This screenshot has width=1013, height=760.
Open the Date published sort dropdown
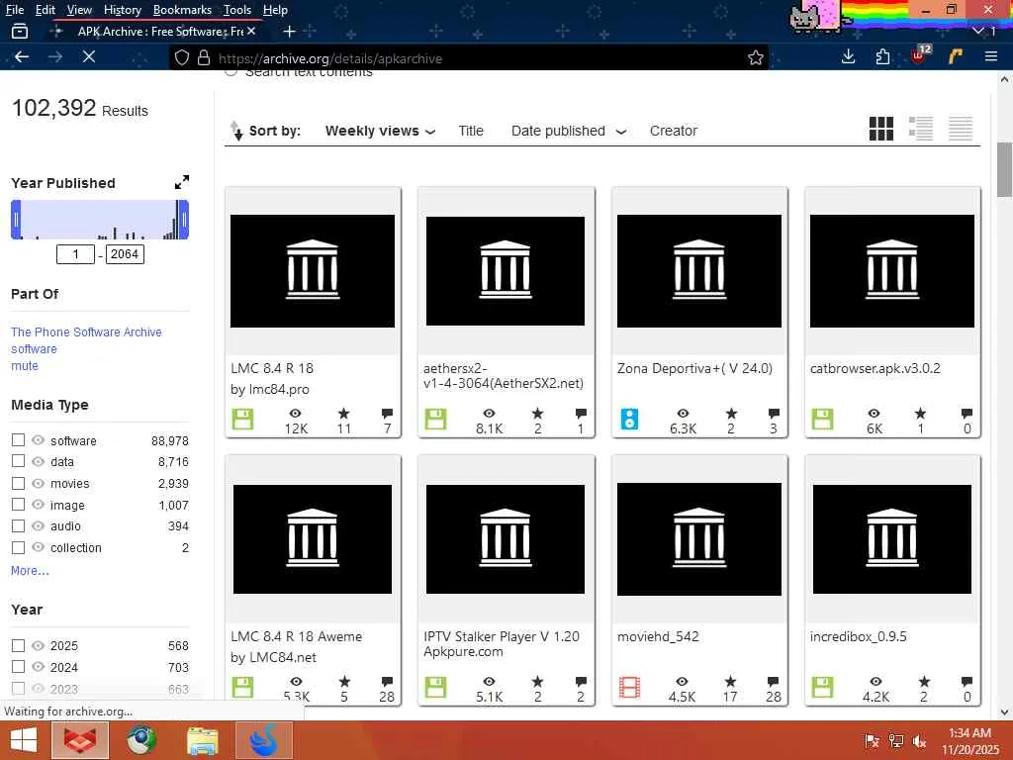coord(569,131)
